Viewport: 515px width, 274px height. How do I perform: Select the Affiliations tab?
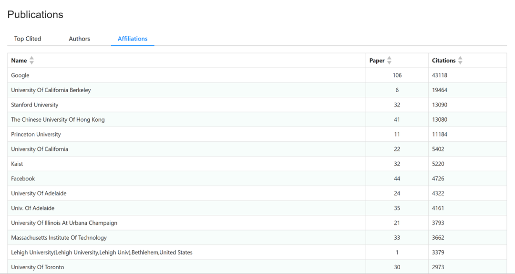pos(133,39)
